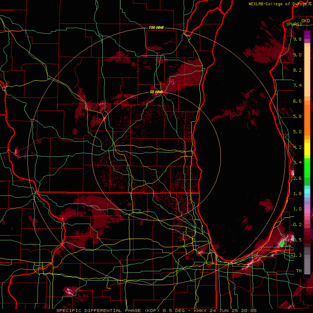The width and height of the screenshot is (313, 313).
Task: Pick the bright green segment of the color bar
Action: (x=307, y=168)
